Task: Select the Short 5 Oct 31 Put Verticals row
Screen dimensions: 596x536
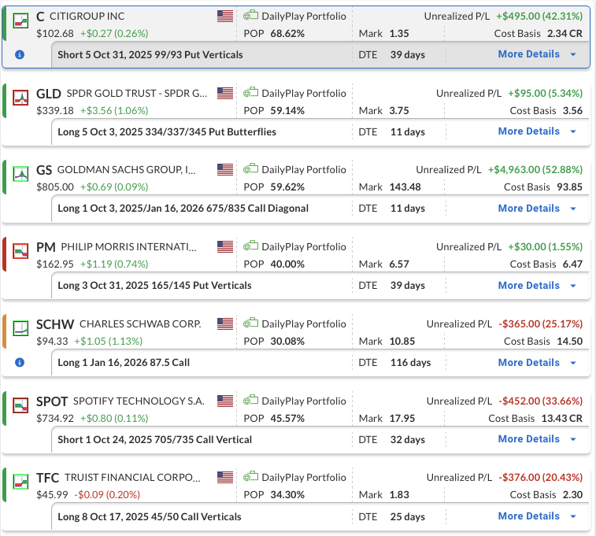Action: point(150,55)
